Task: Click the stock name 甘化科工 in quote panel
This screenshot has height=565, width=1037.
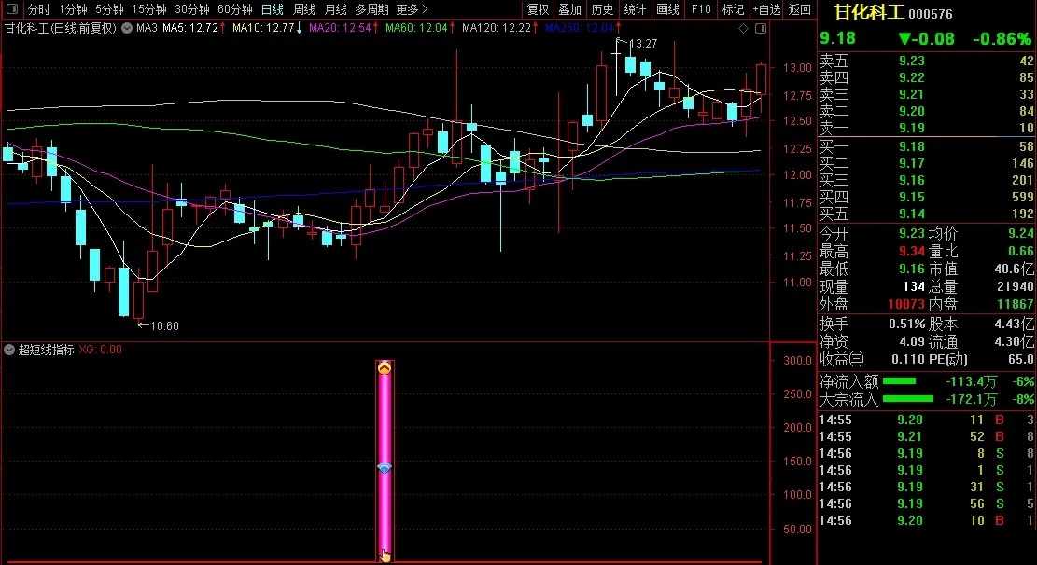Action: tap(868, 12)
